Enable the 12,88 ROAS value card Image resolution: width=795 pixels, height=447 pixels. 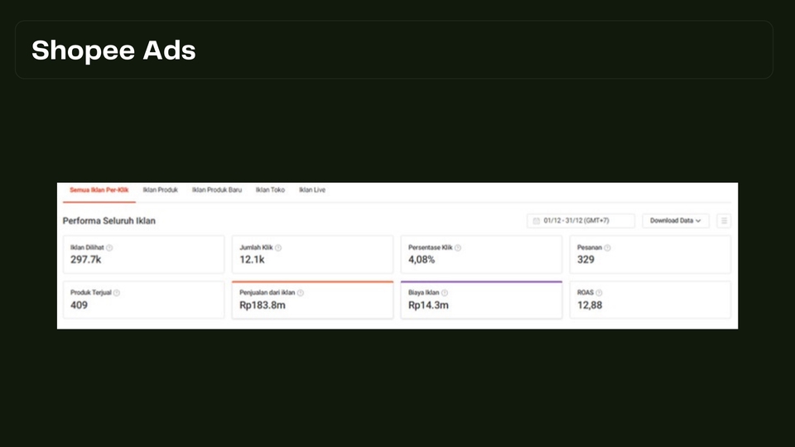coord(650,300)
